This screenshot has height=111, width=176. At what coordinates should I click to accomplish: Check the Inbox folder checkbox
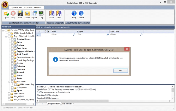[x=12, y=42]
